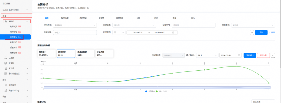Switch to the 页面 tab
281x103 pixels.
[174, 18]
